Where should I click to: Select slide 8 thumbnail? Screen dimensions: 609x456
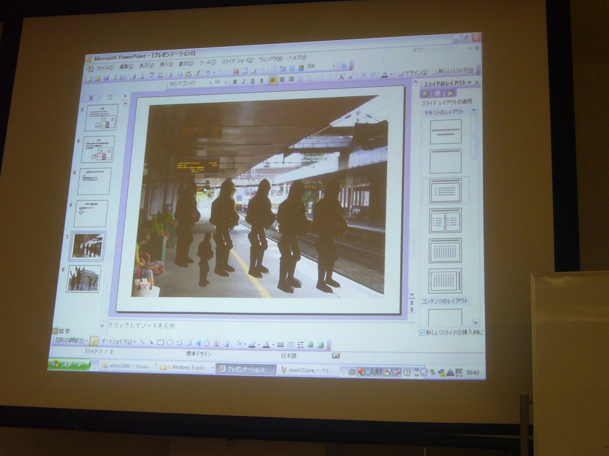[84, 279]
